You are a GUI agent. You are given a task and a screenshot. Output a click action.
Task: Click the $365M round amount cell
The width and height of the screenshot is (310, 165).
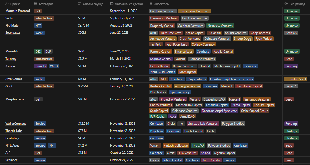coord(83,86)
